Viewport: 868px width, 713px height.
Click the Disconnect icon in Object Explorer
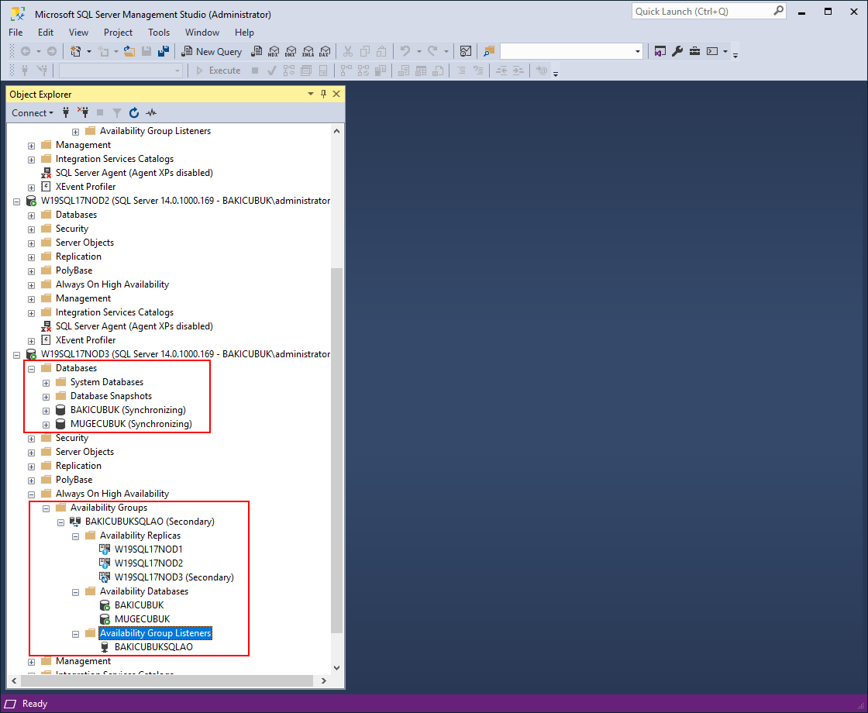tap(82, 113)
